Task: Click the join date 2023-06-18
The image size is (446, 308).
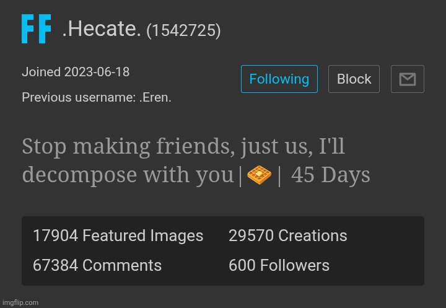Action: click(97, 72)
